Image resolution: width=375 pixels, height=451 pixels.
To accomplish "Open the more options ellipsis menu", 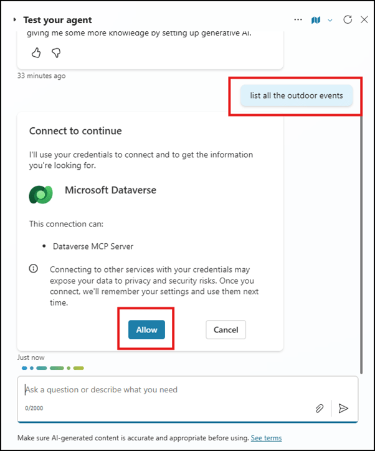I will (x=298, y=20).
